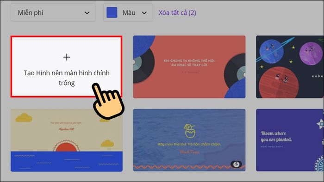
Task: Open the blue ocean quote template
Action: [189, 140]
